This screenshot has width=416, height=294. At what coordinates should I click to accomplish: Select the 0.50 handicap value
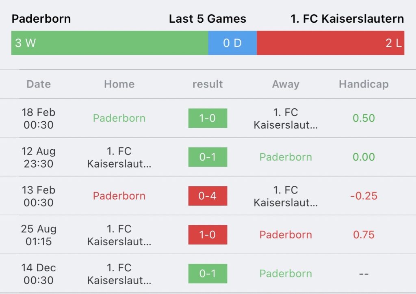[364, 118]
